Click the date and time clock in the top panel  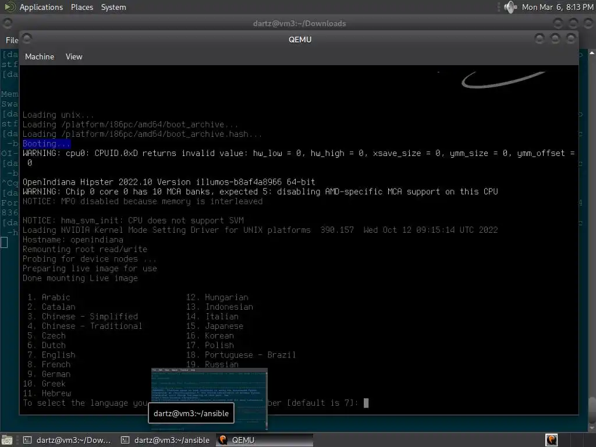(557, 7)
